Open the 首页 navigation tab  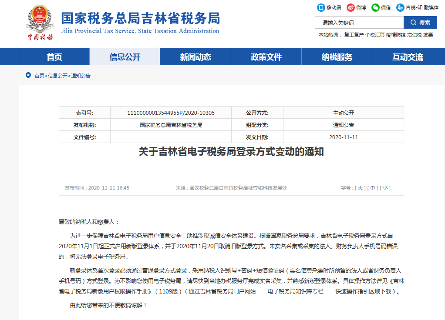point(54,57)
